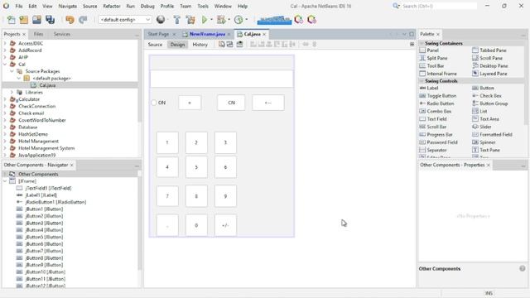Click the Debug Project icon
This screenshot has width=530, height=298.
[221, 20]
